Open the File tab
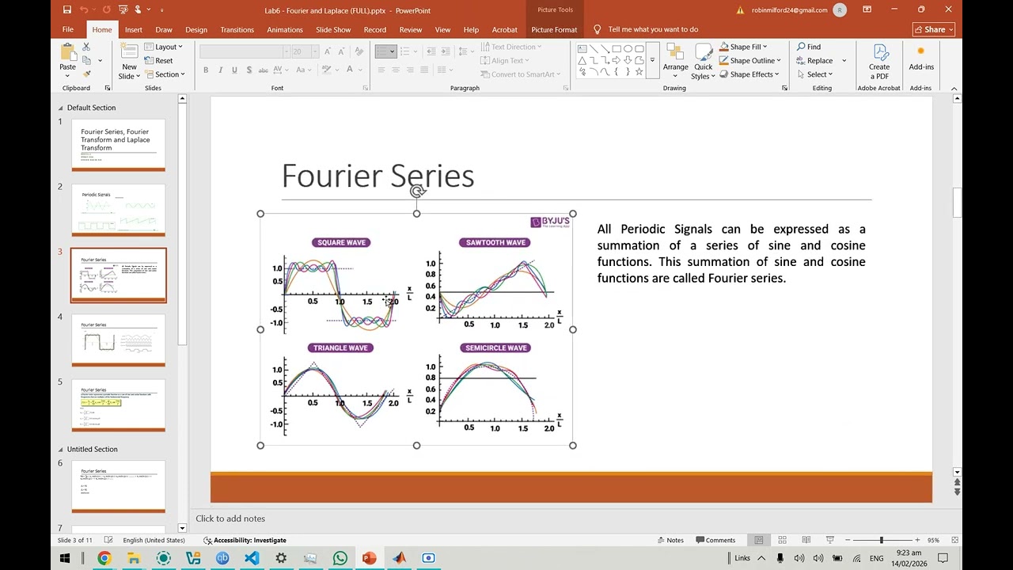 pos(68,29)
